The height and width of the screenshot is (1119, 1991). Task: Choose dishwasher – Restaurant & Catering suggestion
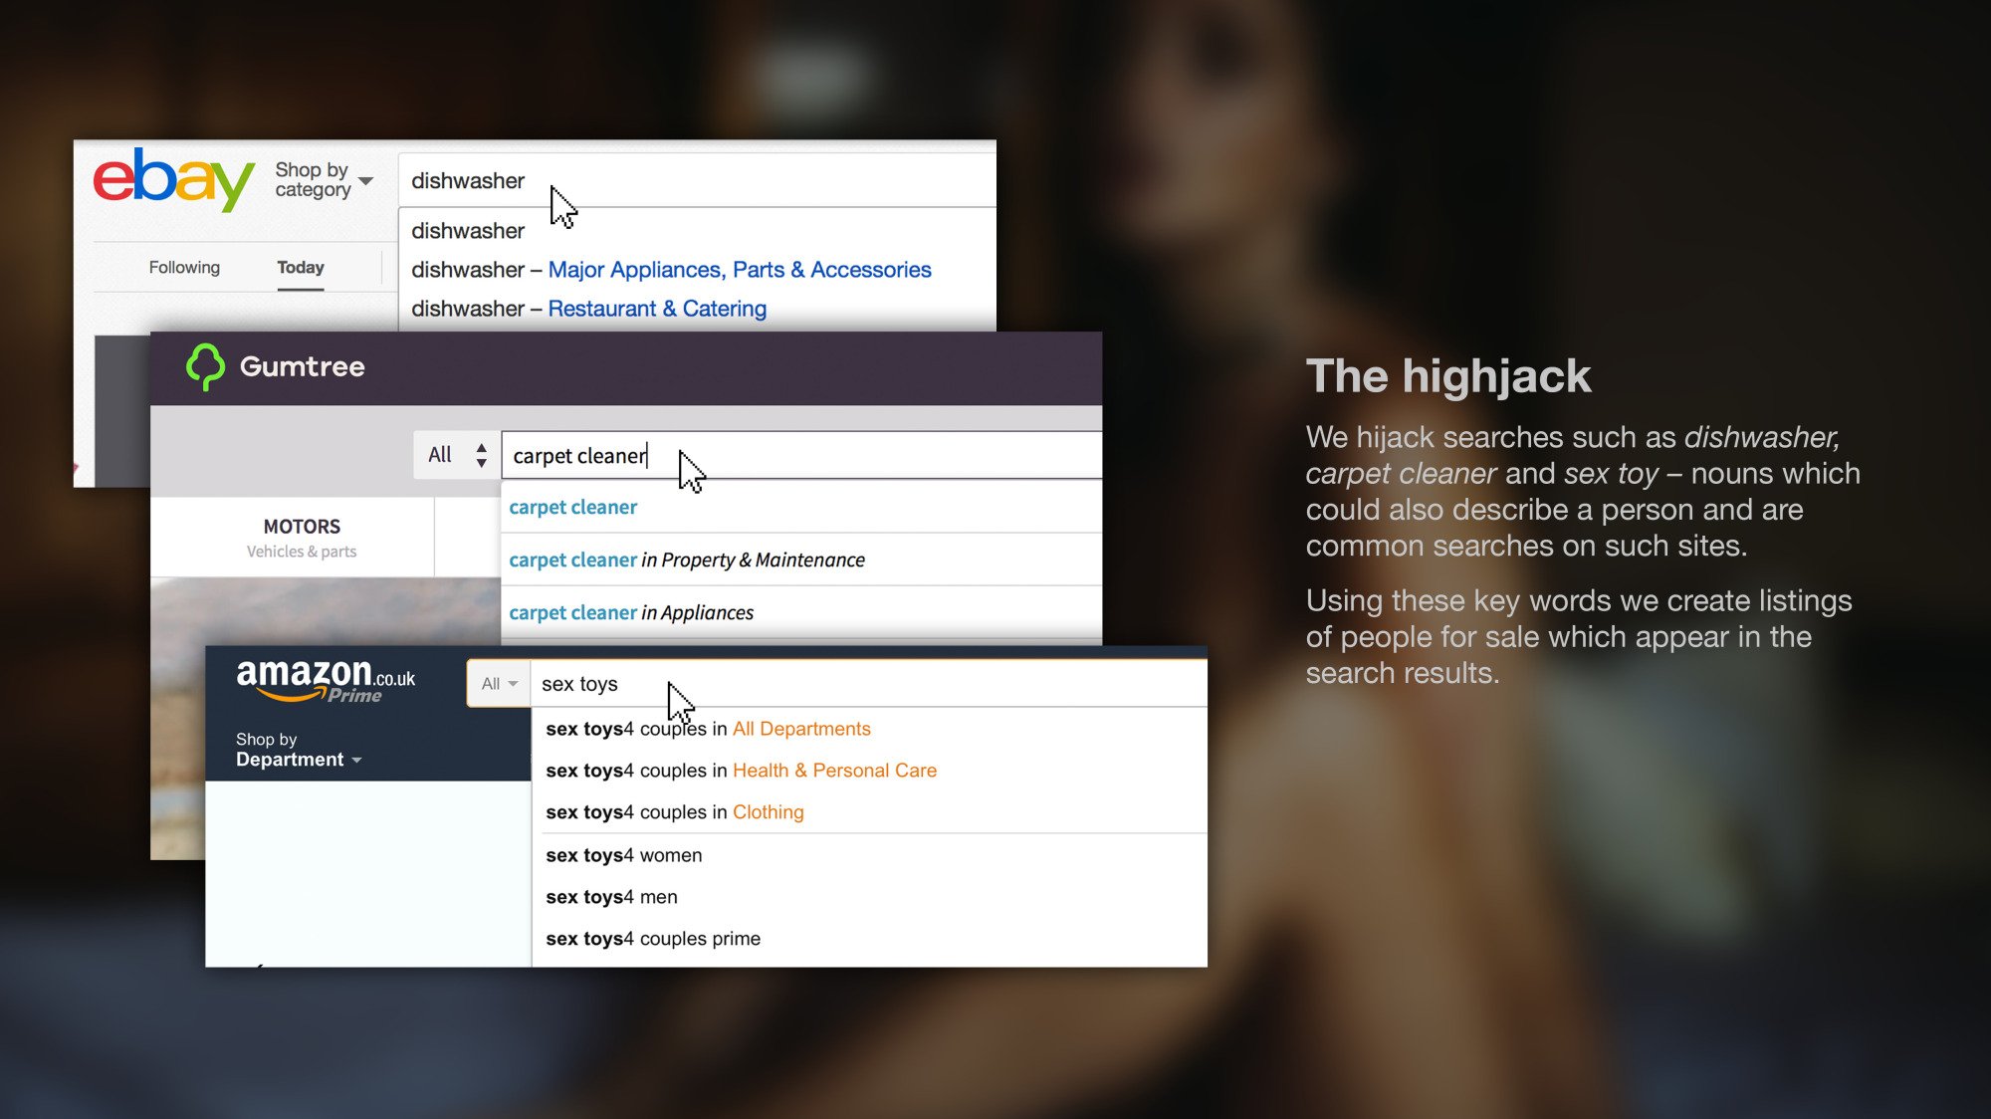pos(697,309)
